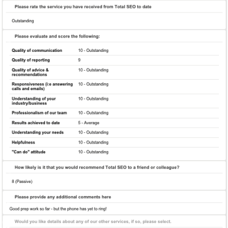The height and width of the screenshot is (228, 228).
Task: Select the 'Good prep work so far' comment
Action: (x=58, y=209)
